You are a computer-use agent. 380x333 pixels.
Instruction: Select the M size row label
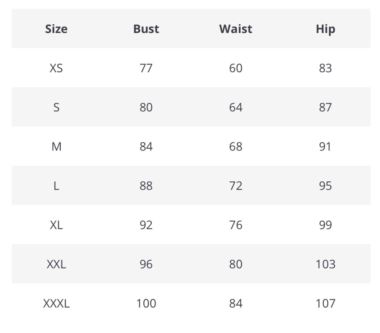(56, 146)
